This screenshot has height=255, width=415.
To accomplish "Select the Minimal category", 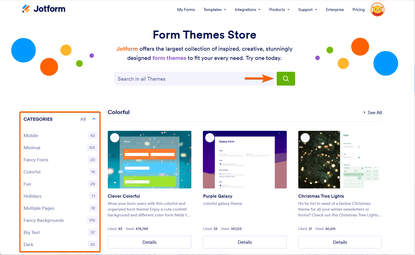I will pyautogui.click(x=32, y=148).
